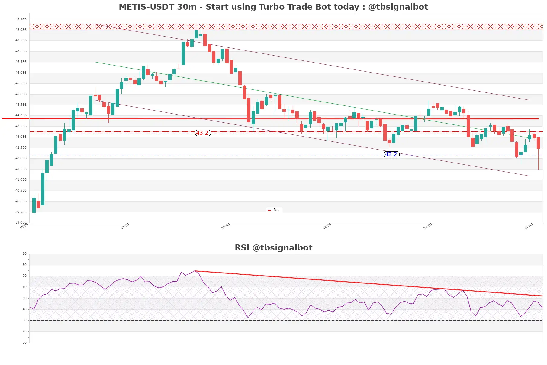Click the RSI 60 axis label
547x365 pixels.
(24, 287)
